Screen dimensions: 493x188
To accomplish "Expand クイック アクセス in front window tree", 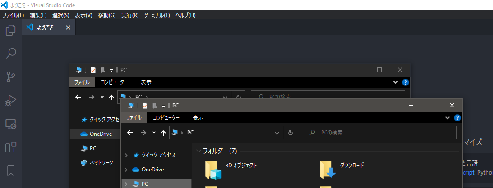I will (x=126, y=155).
